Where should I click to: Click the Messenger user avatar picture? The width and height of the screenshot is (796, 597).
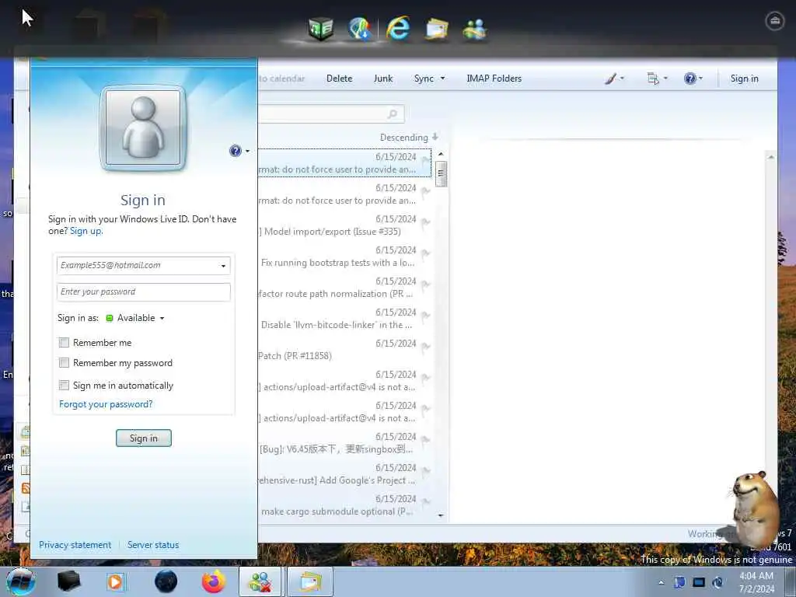point(143,128)
